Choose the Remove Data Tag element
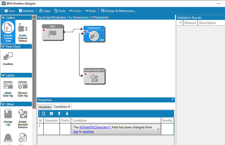Screen dimensions: 225x145 tap(23, 89)
